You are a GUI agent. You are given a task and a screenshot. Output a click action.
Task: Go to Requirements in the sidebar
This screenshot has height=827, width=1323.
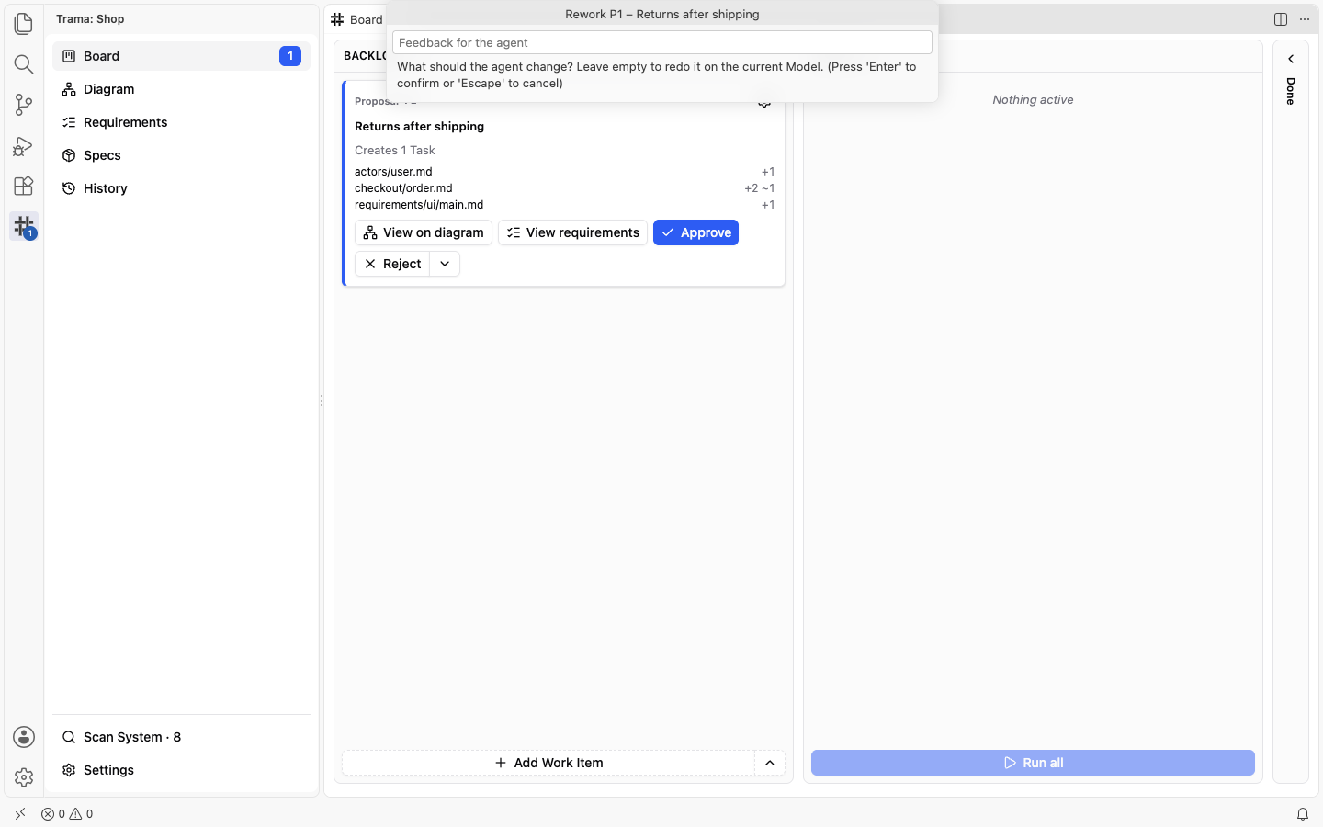181,122
